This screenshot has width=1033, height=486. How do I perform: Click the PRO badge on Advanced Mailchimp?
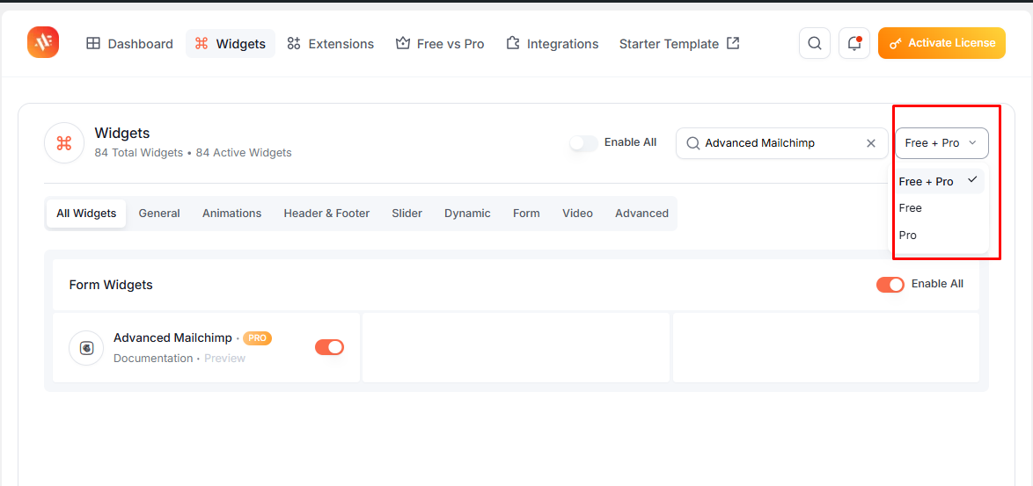tap(258, 338)
